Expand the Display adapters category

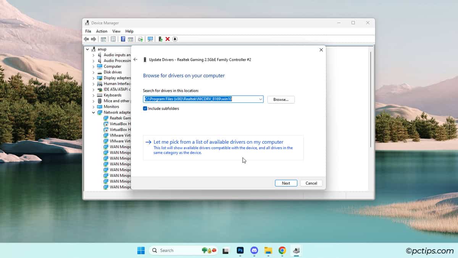(94, 78)
